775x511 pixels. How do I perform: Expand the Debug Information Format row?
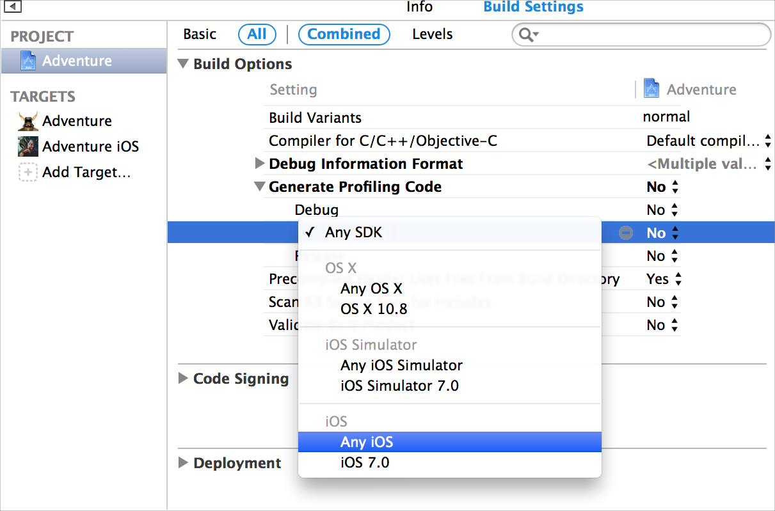[259, 164]
